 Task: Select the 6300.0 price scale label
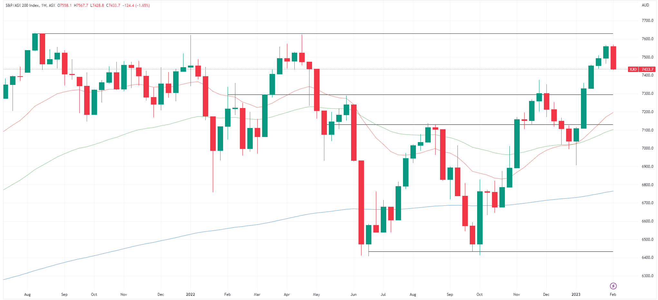point(647,276)
